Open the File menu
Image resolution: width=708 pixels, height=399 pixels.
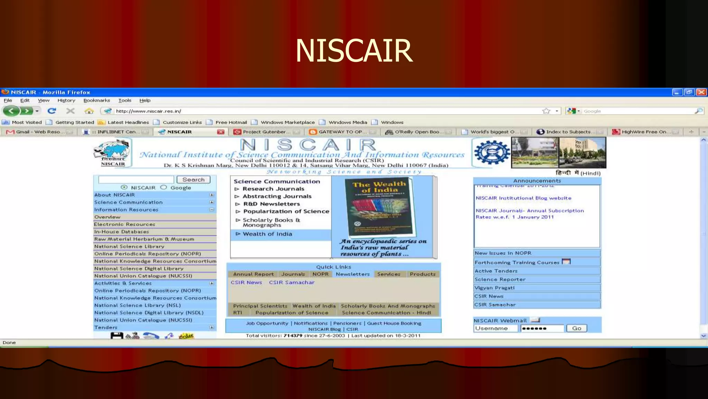pos(8,100)
